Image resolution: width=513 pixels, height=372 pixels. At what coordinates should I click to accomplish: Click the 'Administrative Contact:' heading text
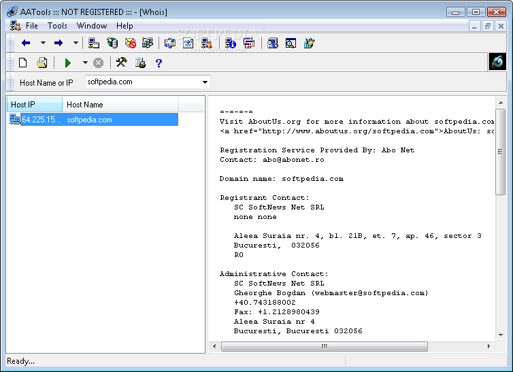pos(274,274)
